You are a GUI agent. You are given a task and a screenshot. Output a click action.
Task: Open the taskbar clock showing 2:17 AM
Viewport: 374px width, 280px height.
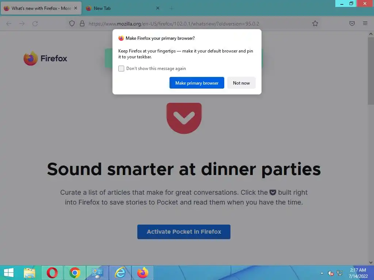tap(358, 273)
